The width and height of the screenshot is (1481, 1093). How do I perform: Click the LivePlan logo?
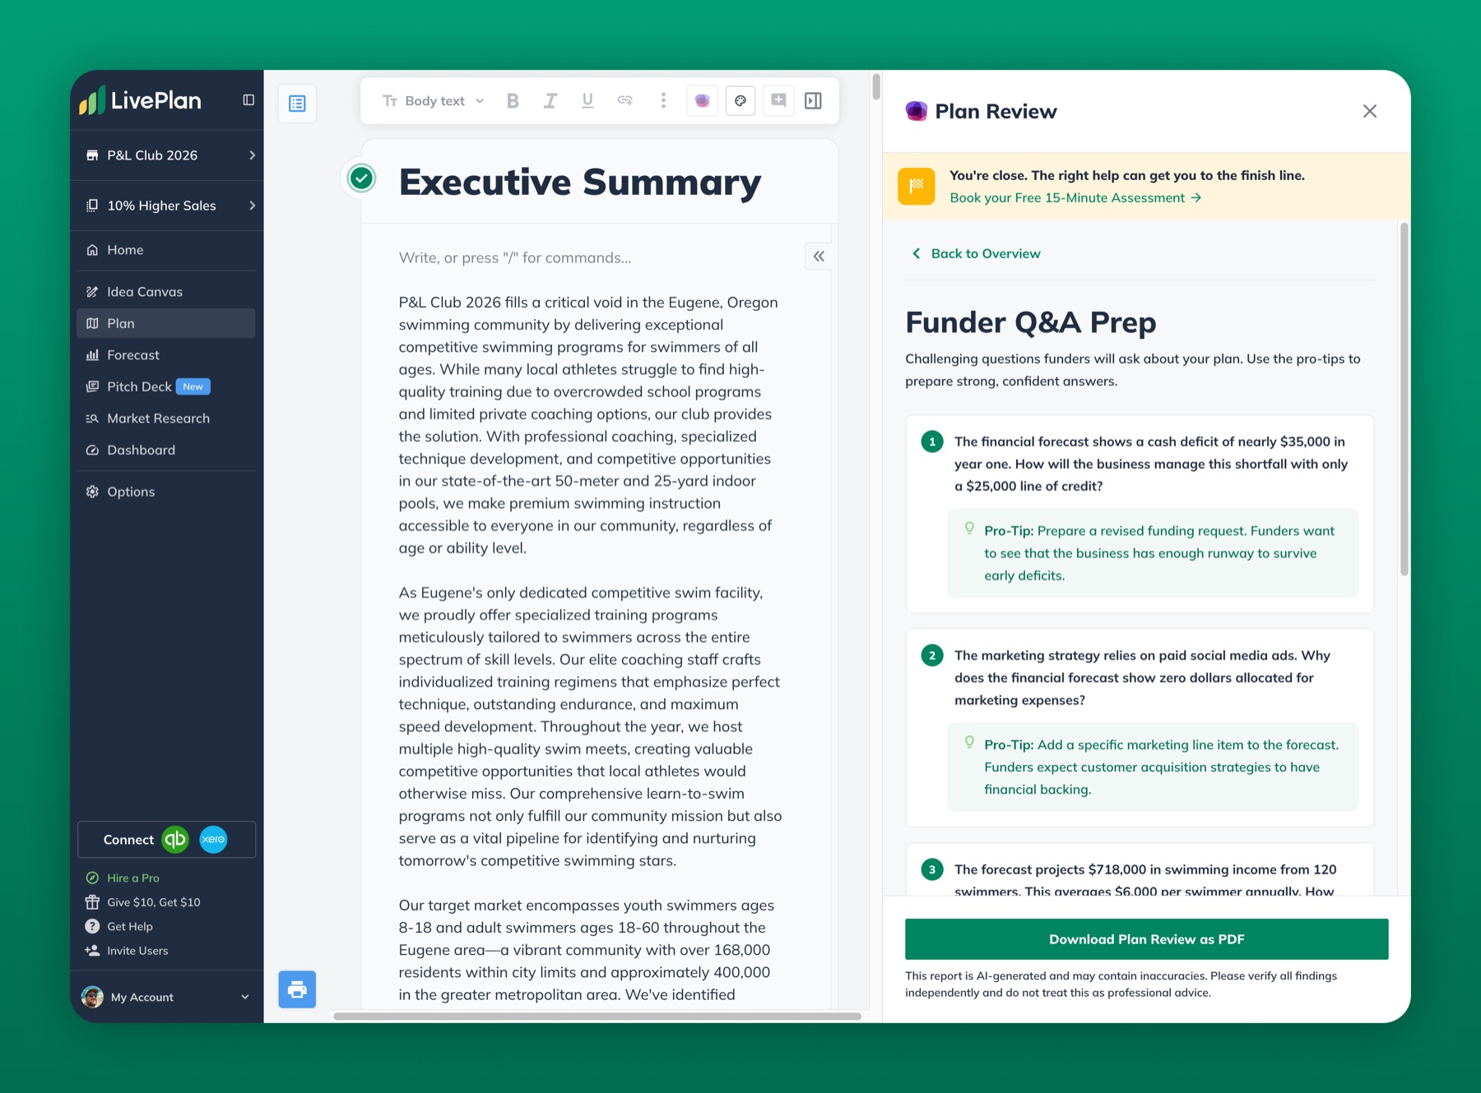click(140, 100)
